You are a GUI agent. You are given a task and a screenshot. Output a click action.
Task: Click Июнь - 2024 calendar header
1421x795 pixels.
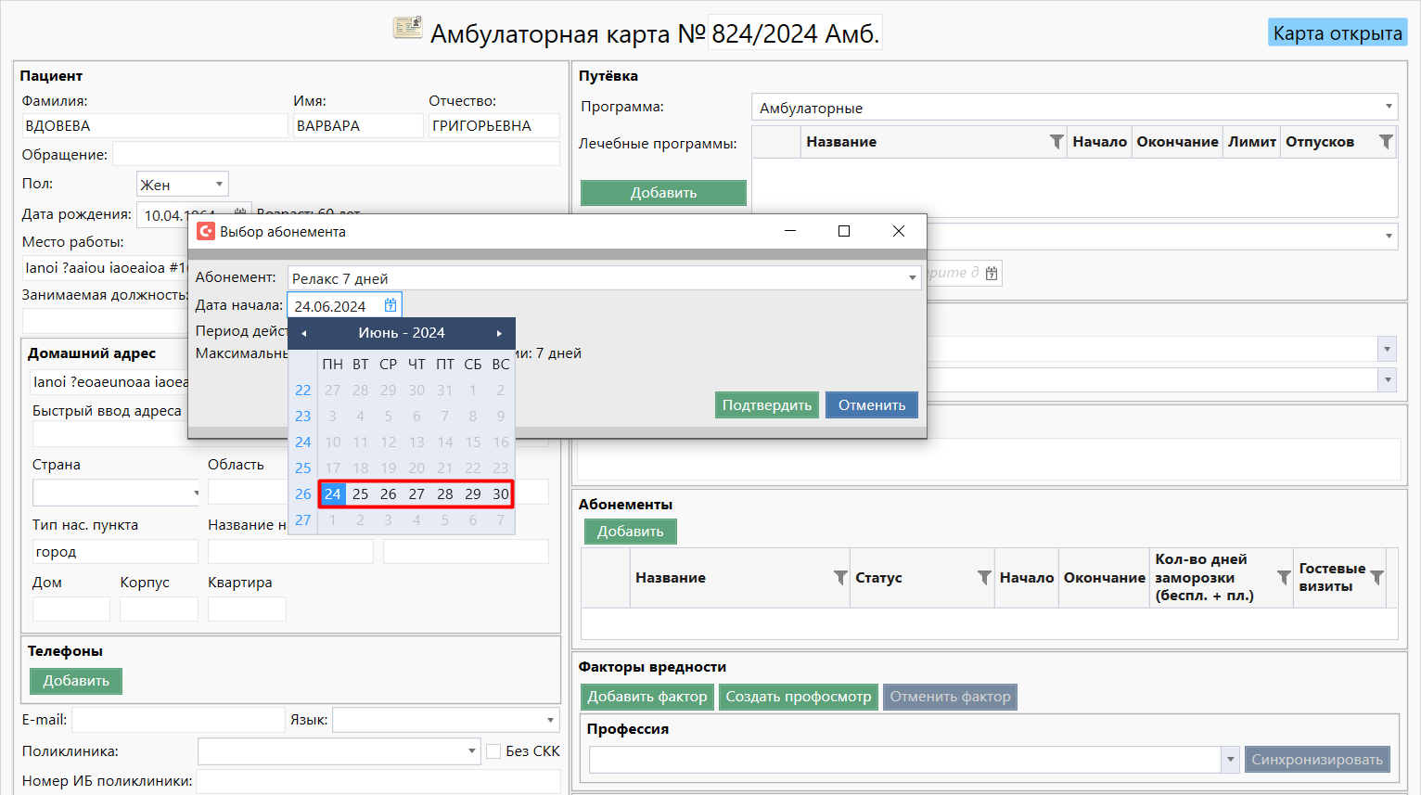pos(401,333)
